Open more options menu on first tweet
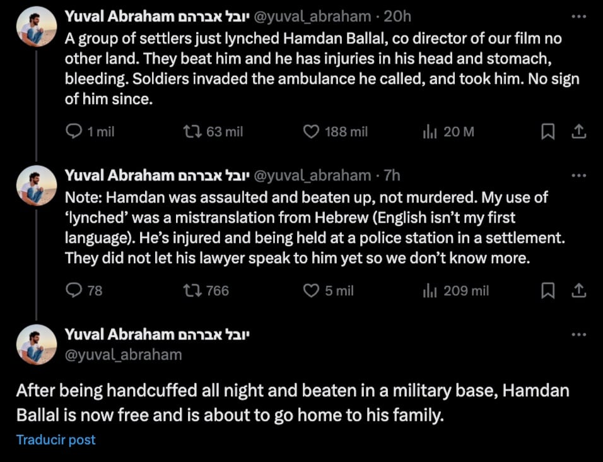Viewport: 603px width, 462px height. (578, 16)
